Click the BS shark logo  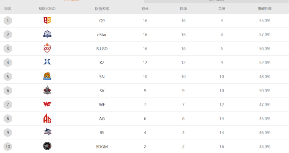pyautogui.click(x=47, y=132)
